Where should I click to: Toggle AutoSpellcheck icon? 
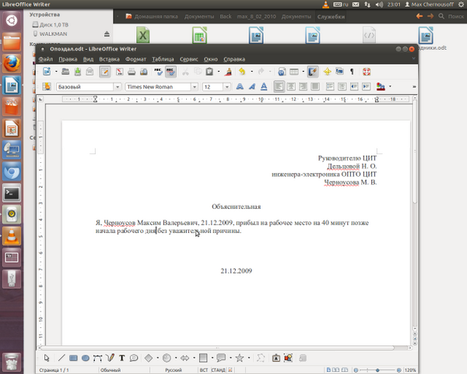[170, 72]
